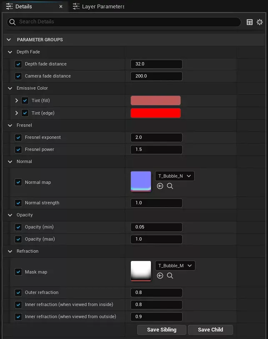Click 'use selected asset' arrow for Mask map
The height and width of the screenshot is (339, 268).
tap(160, 276)
